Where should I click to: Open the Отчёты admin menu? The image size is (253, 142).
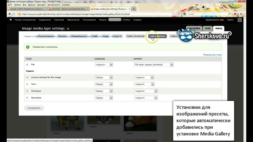126,20
